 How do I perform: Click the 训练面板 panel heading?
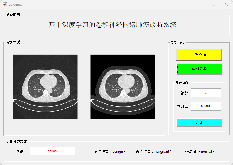(182, 82)
